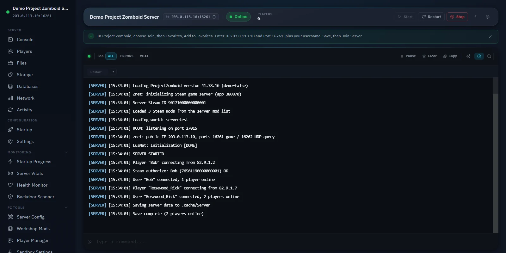Open the Databases stack icon
506x253 pixels.
click(x=10, y=86)
